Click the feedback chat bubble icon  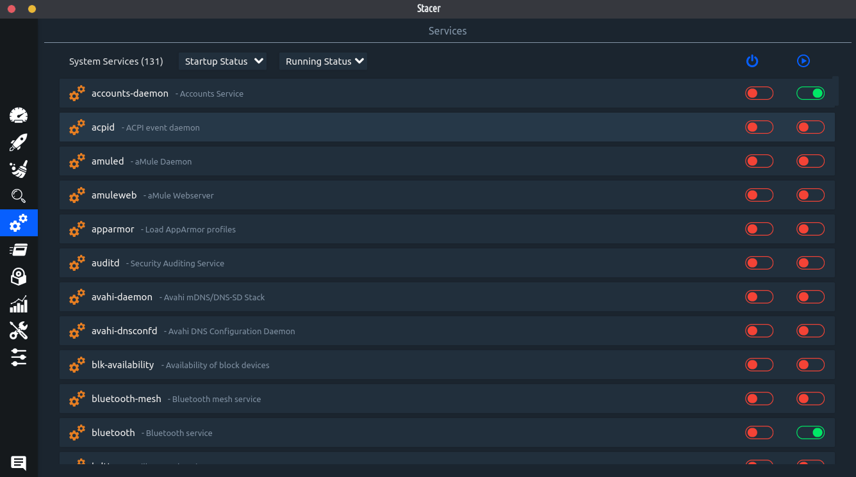19,463
